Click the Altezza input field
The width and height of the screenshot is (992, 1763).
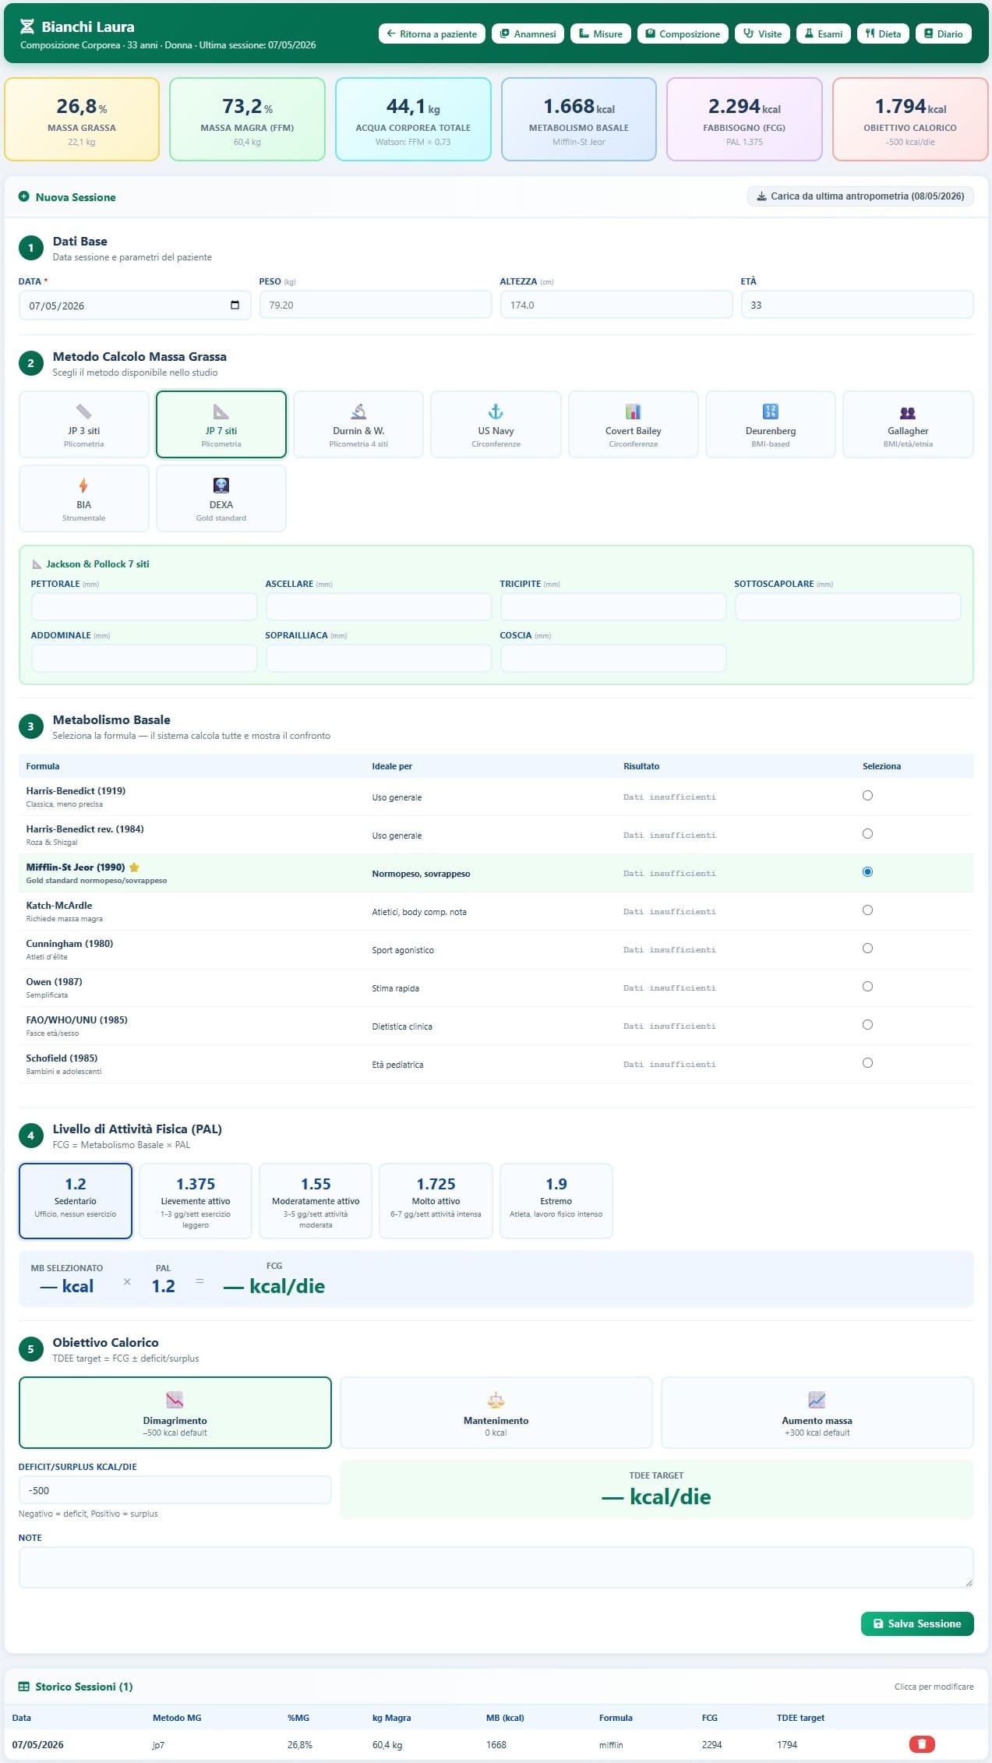click(x=616, y=305)
